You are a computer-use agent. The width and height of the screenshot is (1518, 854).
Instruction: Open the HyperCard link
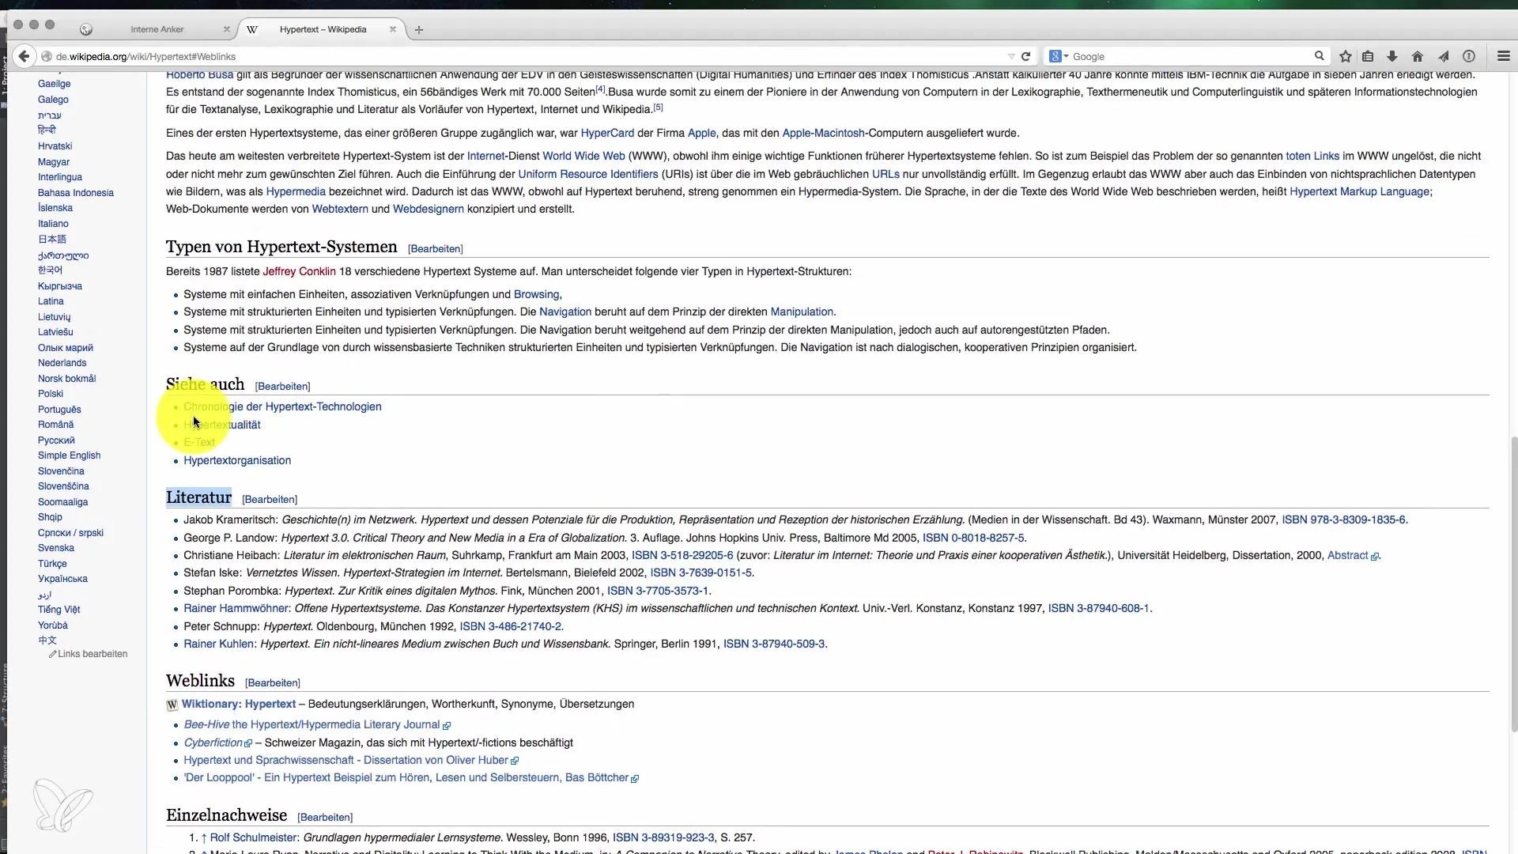pyautogui.click(x=607, y=133)
